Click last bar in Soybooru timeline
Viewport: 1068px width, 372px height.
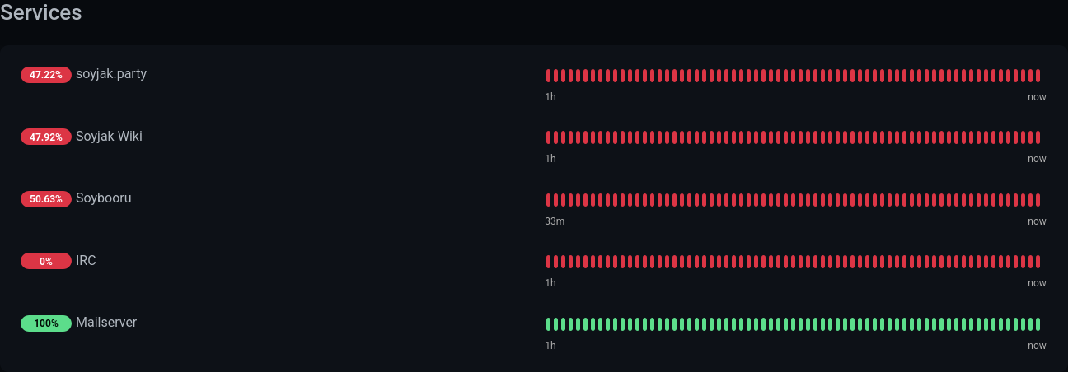click(1038, 200)
